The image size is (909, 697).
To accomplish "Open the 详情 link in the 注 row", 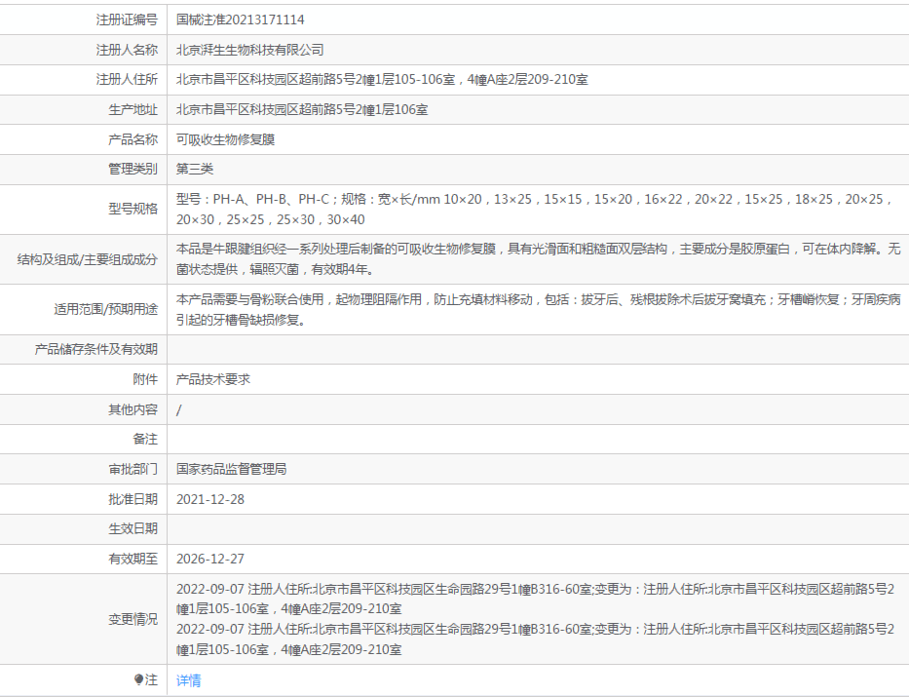I will (x=188, y=680).
